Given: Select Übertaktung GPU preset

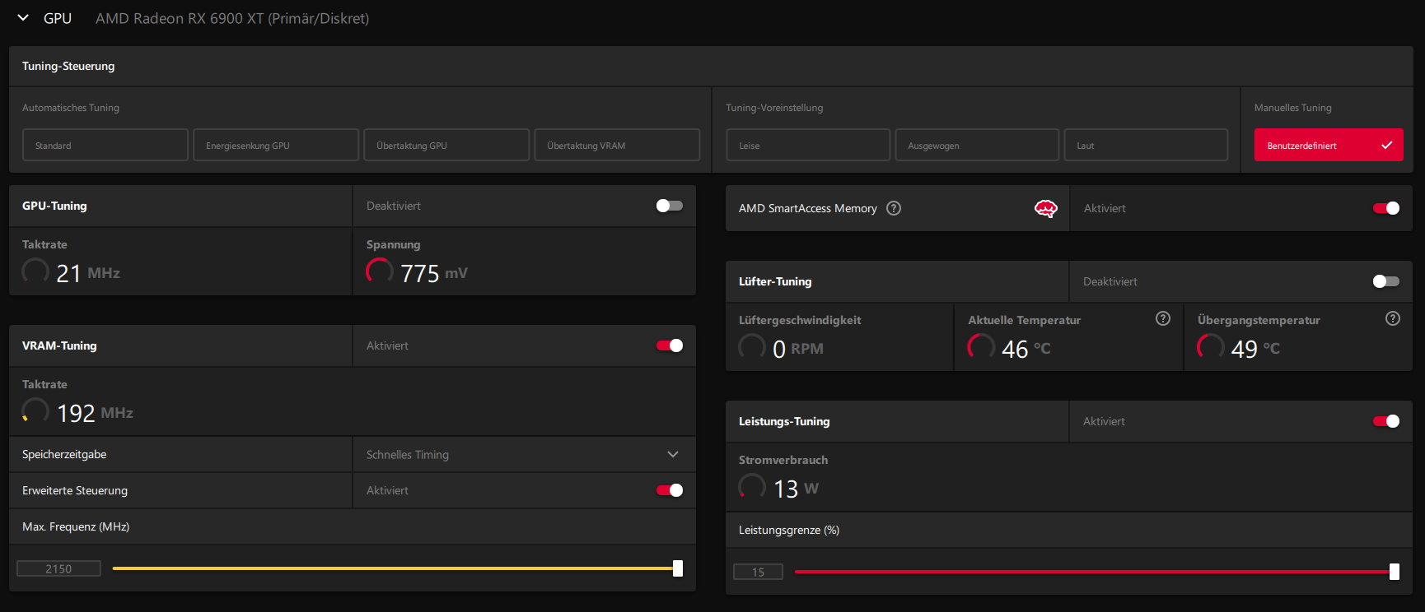Looking at the screenshot, I should (x=446, y=145).
